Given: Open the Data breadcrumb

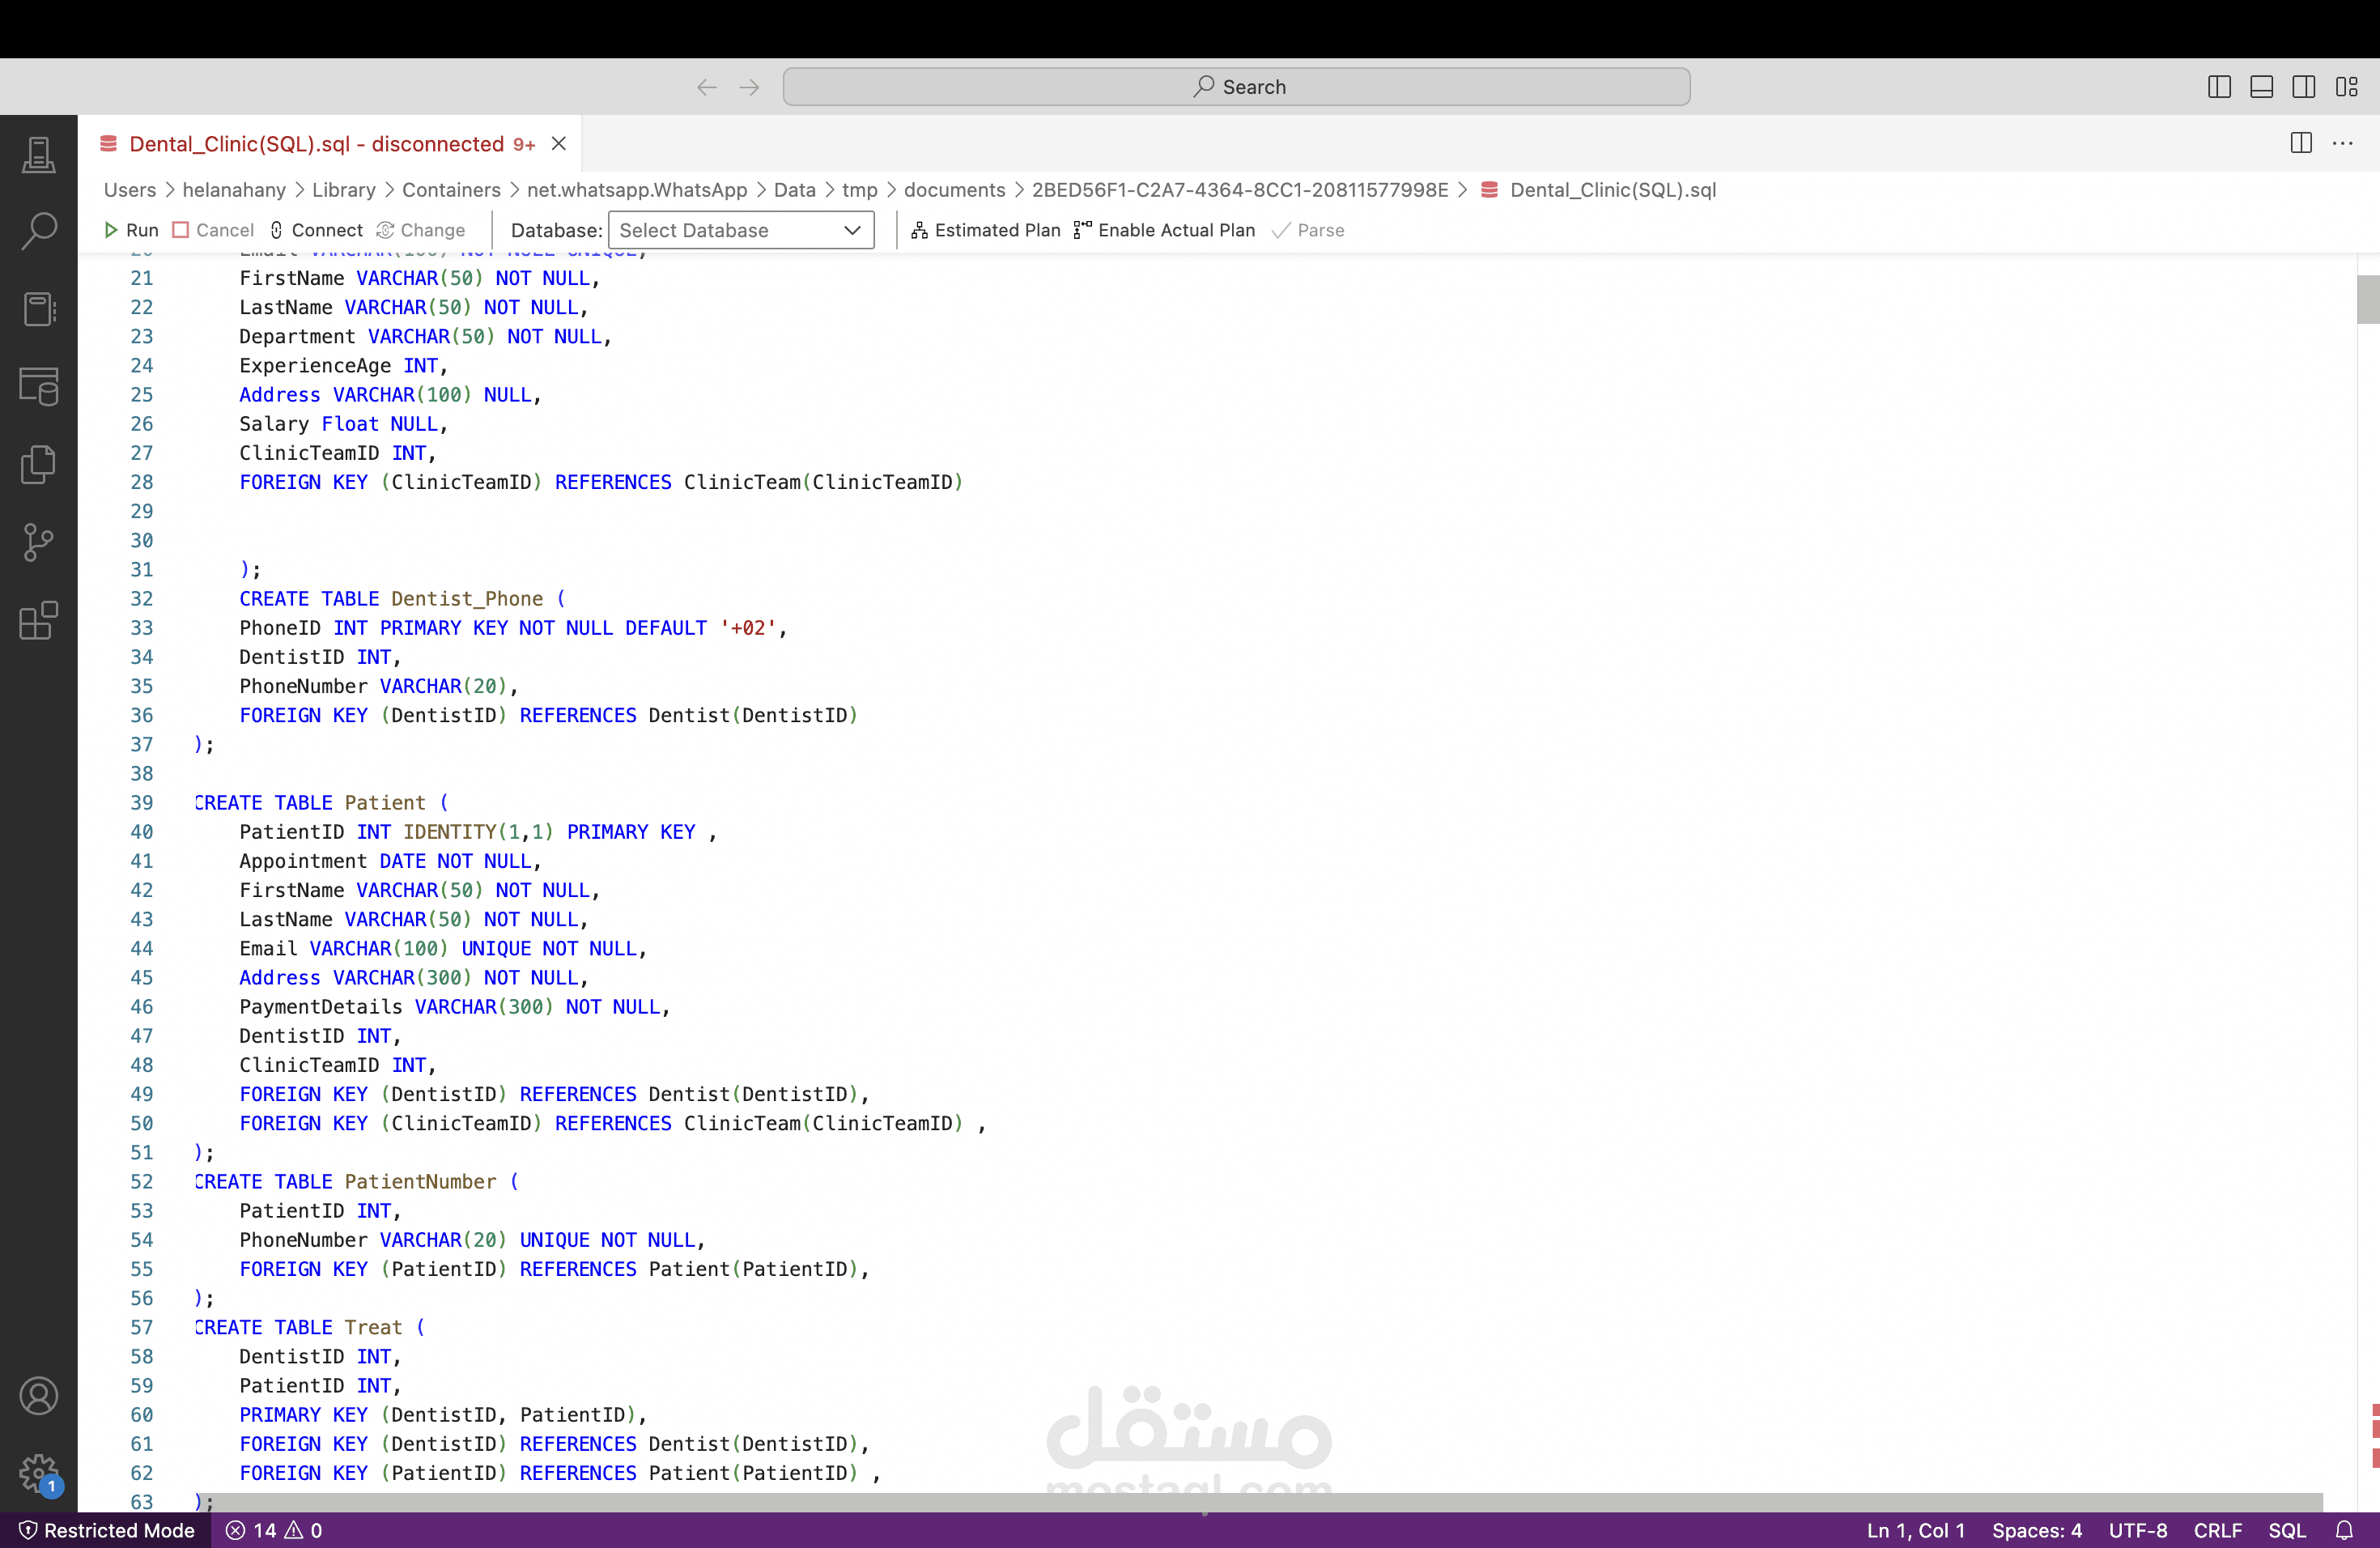Looking at the screenshot, I should [795, 190].
